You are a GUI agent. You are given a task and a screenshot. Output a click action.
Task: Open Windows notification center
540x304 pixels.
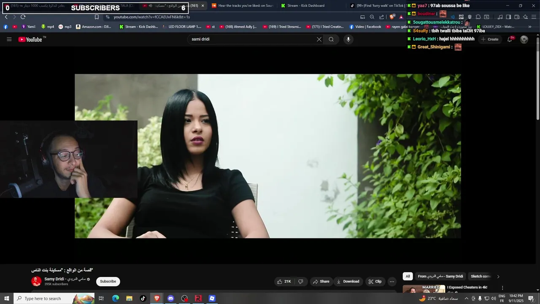[531, 299]
